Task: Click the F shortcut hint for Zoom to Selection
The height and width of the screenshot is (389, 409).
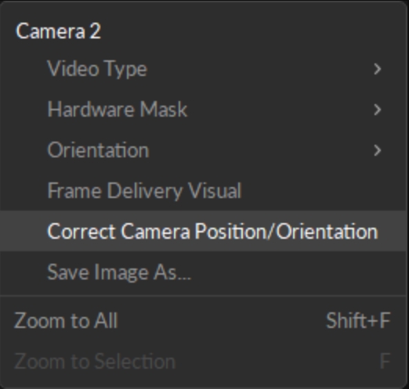Action: click(385, 362)
